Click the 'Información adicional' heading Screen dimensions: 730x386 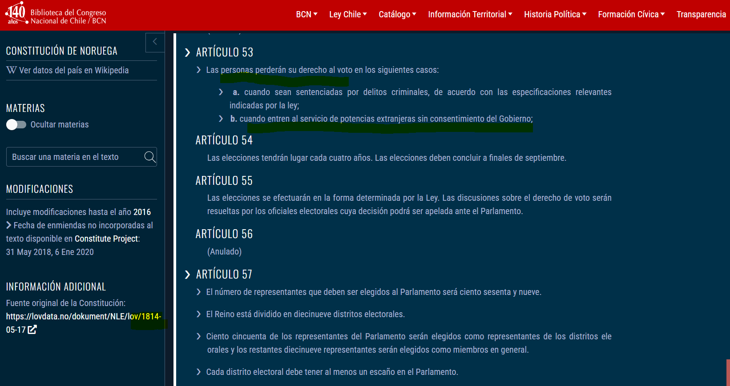[56, 287]
